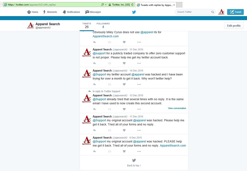The image size is (247, 171).
Task: Click the Apparel Search logo in profile header
Action: pyautogui.click(x=30, y=25)
